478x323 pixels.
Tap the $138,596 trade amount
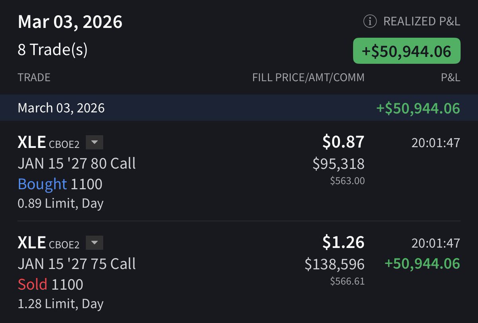(x=335, y=264)
